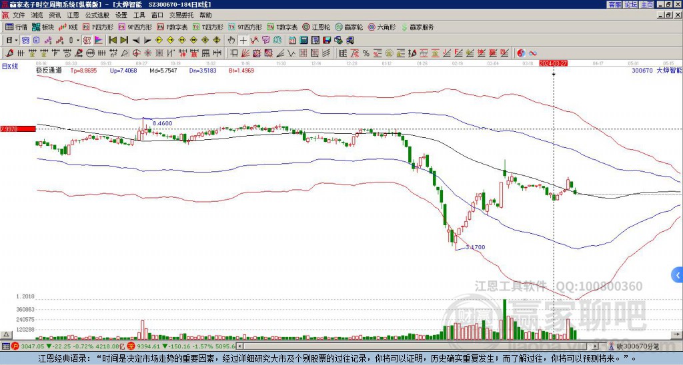Open the calculator icon
Viewport: 683px width, 365px height.
click(303, 41)
